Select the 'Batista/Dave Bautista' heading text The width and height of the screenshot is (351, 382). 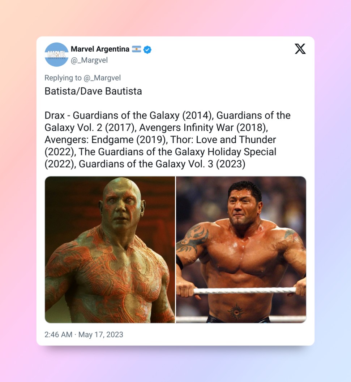tap(93, 91)
